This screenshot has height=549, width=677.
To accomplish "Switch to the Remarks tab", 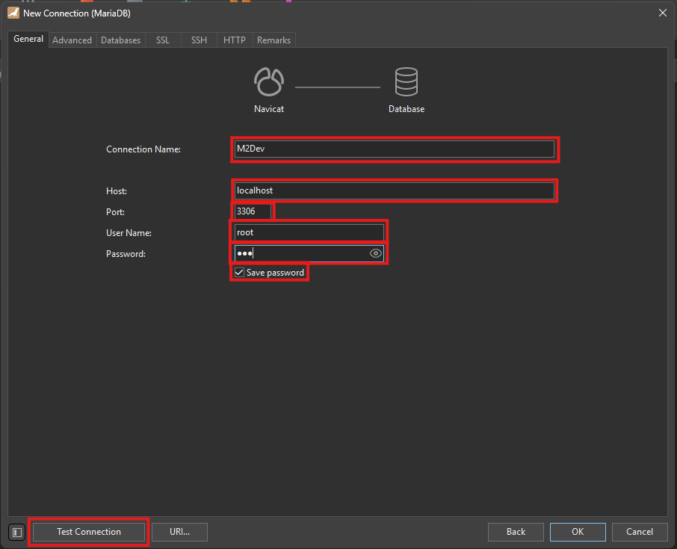I will [273, 40].
